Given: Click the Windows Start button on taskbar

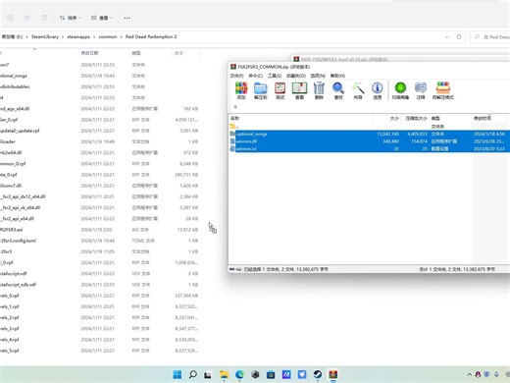Looking at the screenshot, I should coord(178,374).
